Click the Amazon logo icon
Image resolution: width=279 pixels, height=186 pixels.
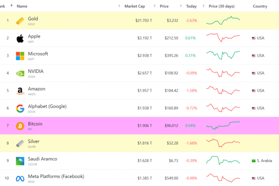[x=20, y=91]
